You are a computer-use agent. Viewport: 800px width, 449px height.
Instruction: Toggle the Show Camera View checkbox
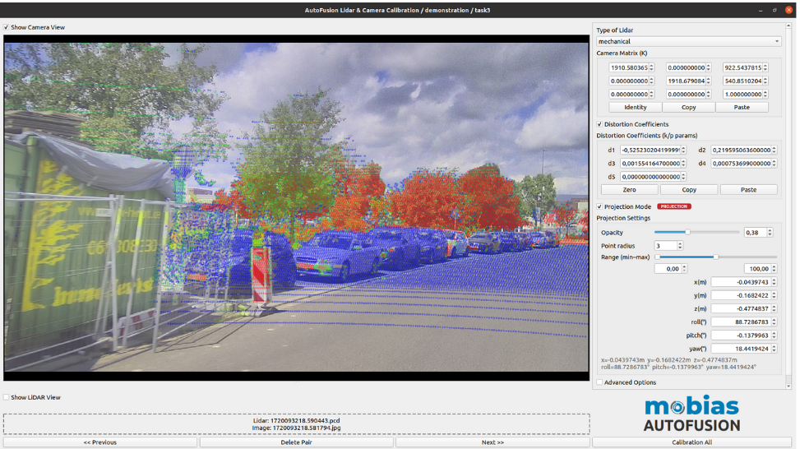coord(7,27)
